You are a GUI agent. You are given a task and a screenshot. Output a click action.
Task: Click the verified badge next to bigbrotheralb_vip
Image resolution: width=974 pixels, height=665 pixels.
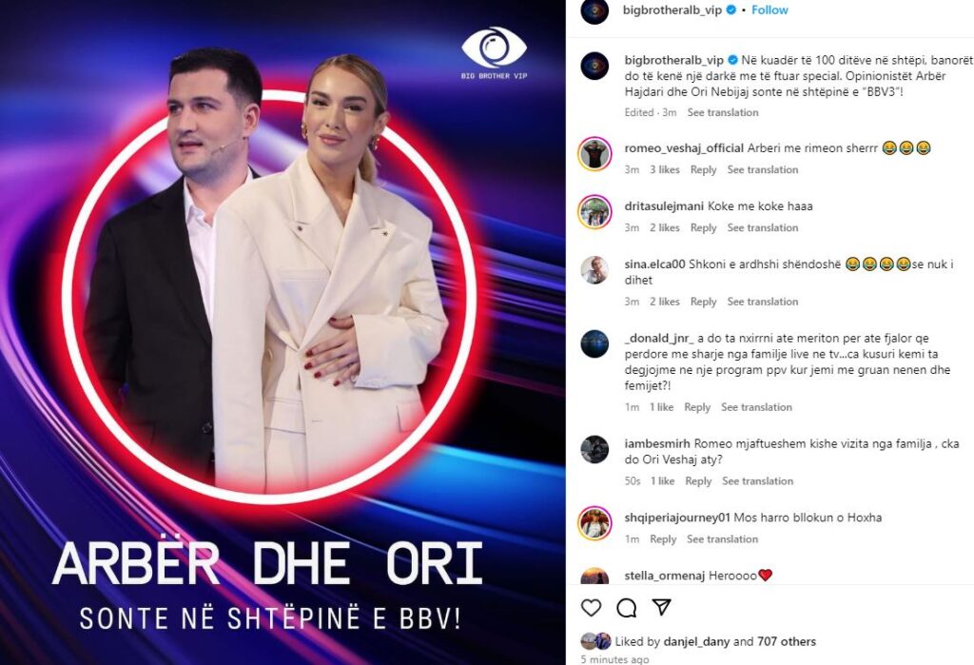(x=732, y=10)
